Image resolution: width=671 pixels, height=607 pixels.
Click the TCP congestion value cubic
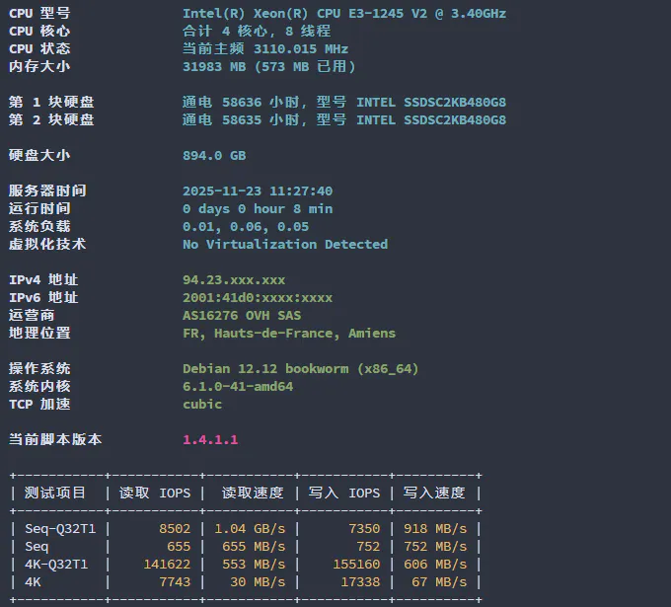pos(202,404)
